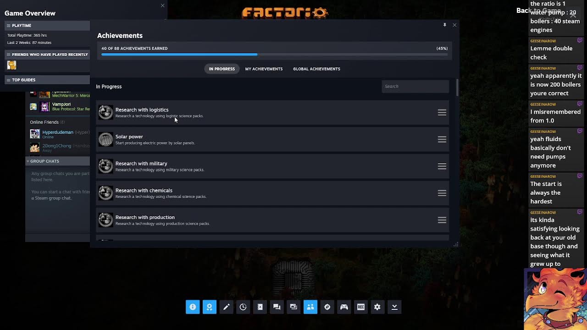The height and width of the screenshot is (330, 587).
Task: Click 'Total Playtime: 365 hrs' text
Action: click(27, 35)
